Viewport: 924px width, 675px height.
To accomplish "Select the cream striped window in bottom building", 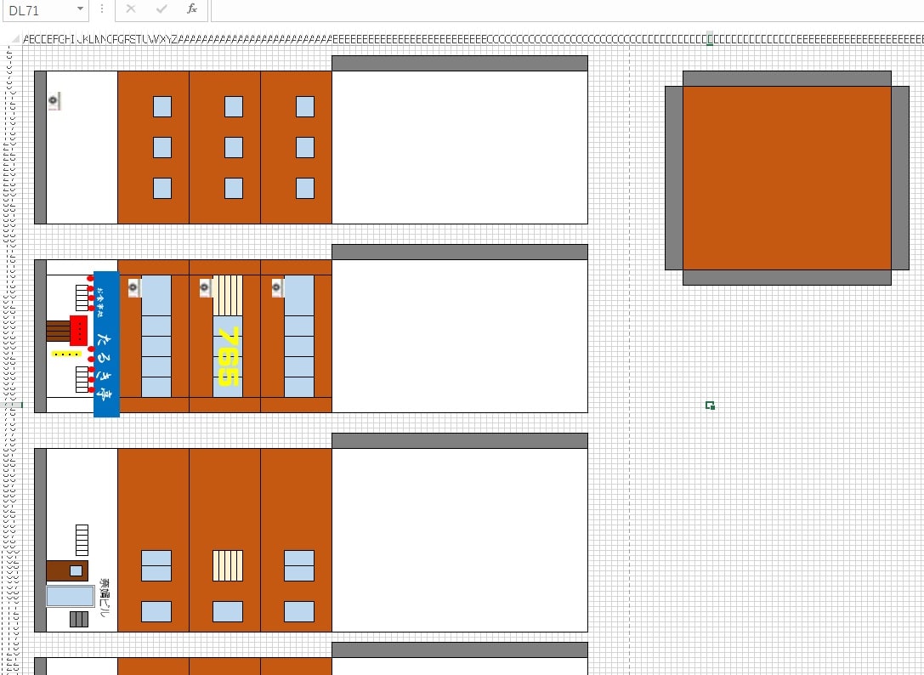I will tap(227, 565).
